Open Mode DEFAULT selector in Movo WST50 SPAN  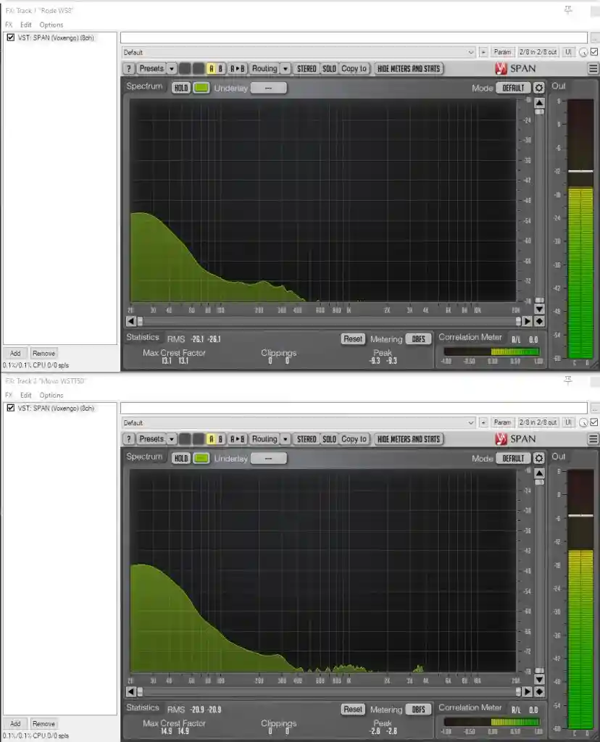[x=514, y=459]
